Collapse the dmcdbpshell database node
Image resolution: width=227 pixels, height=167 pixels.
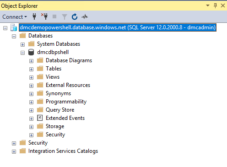point(22,53)
